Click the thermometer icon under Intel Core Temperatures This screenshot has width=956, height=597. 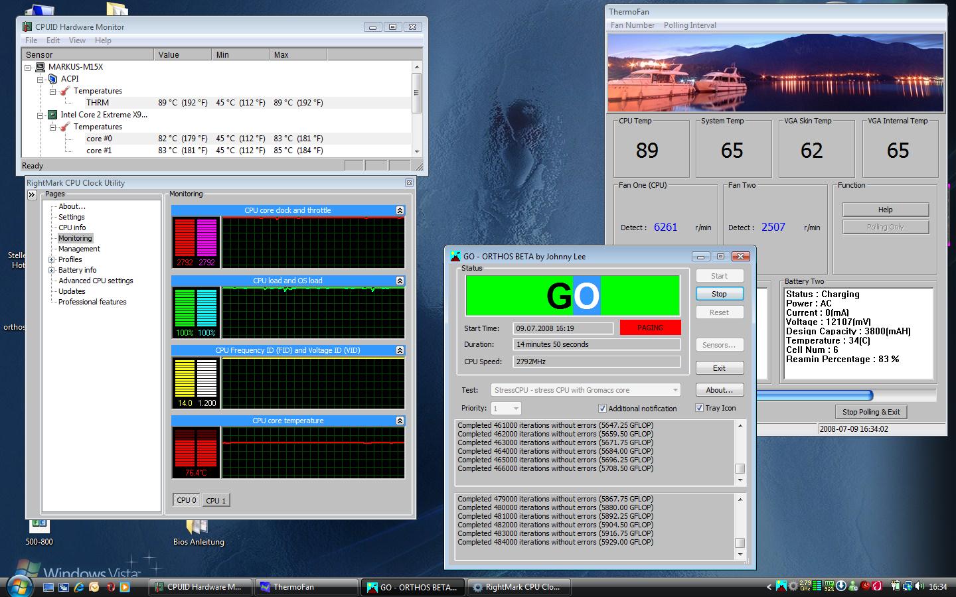(66, 127)
